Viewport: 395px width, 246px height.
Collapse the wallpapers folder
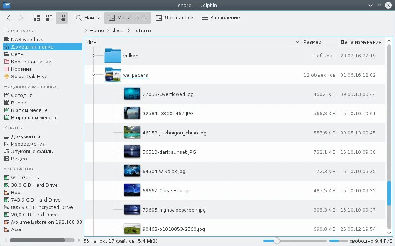93,75
